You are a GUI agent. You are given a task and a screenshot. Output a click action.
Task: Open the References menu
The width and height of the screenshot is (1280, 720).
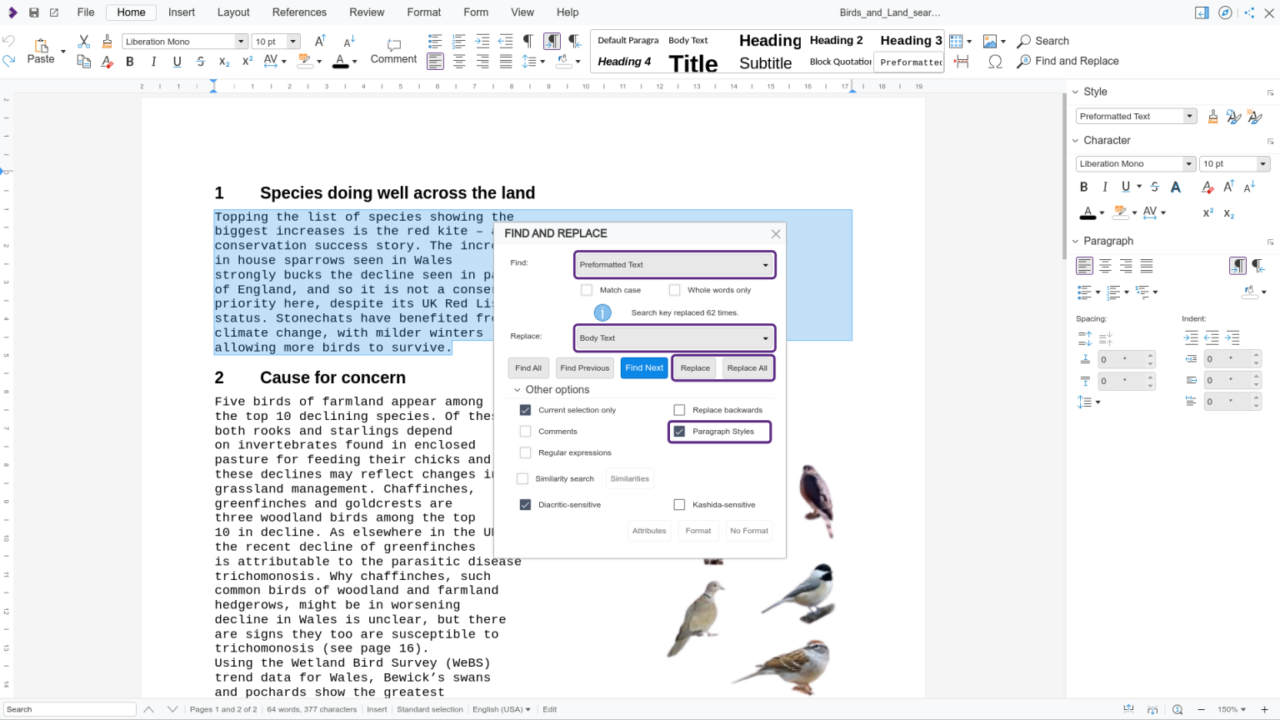(x=298, y=12)
